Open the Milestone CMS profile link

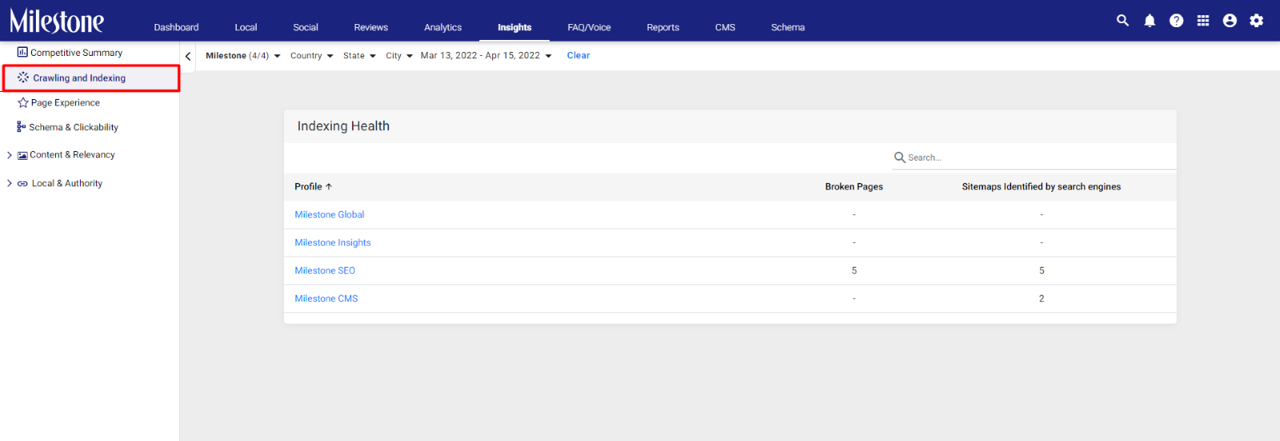tap(326, 299)
